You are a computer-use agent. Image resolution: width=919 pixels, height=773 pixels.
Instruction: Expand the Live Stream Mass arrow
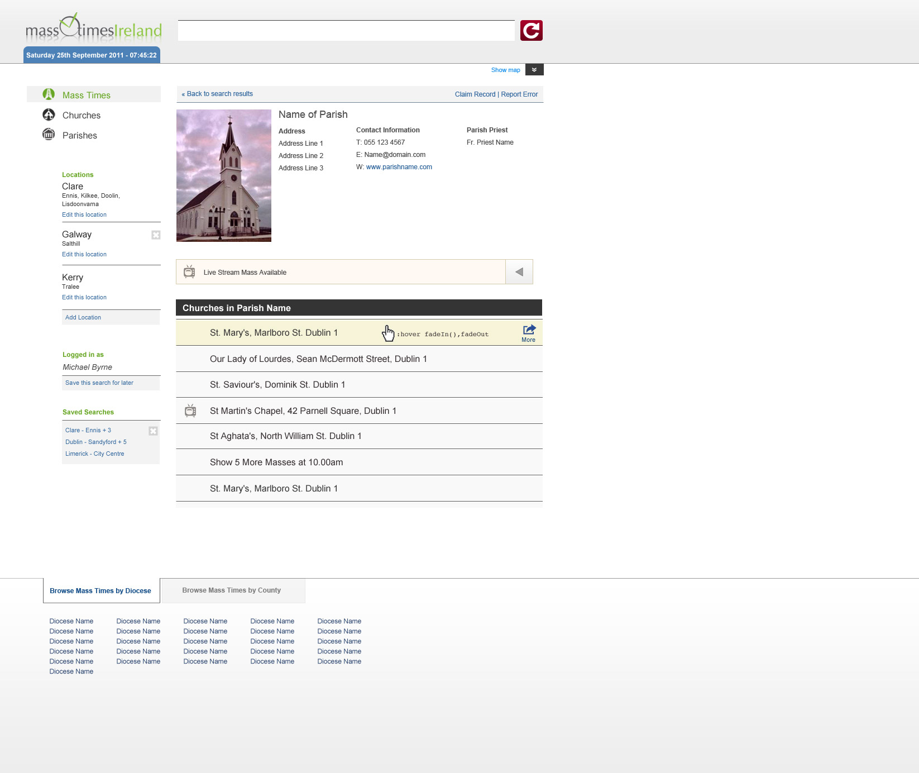519,272
